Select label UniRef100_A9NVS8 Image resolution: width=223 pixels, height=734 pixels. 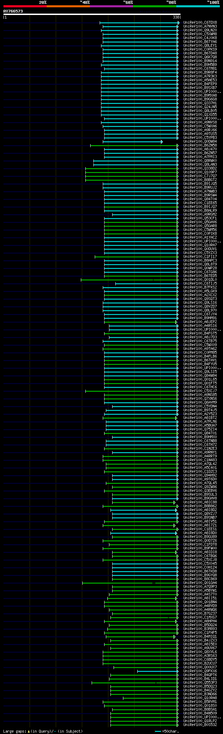(x=200, y=122)
